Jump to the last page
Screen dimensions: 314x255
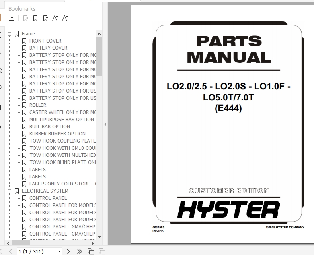point(80,251)
